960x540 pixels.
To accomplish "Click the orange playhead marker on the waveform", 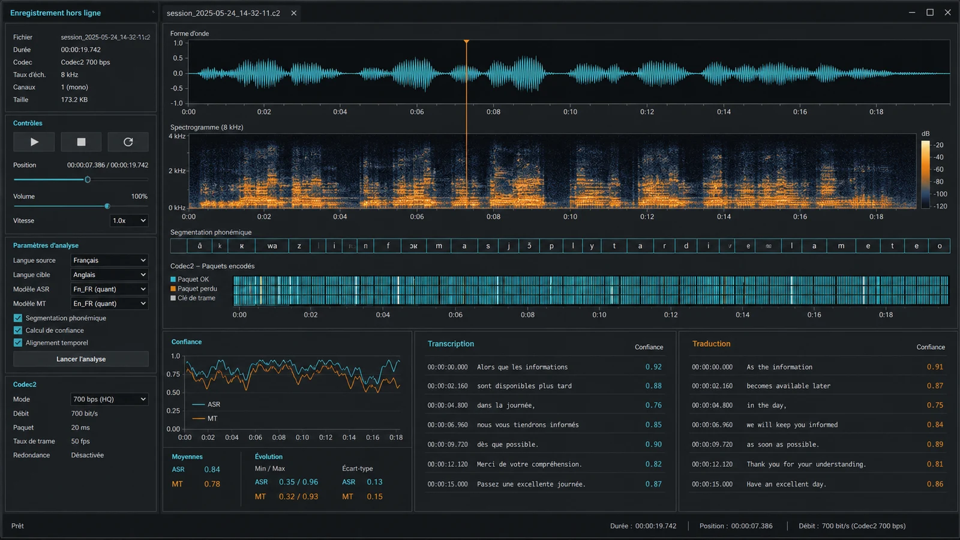I will [x=466, y=42].
